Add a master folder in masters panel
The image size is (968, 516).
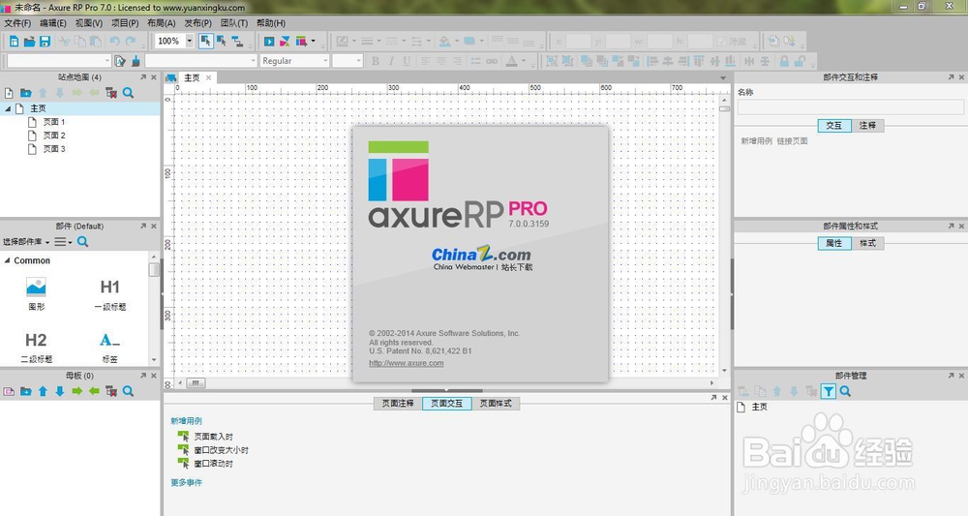(25, 391)
